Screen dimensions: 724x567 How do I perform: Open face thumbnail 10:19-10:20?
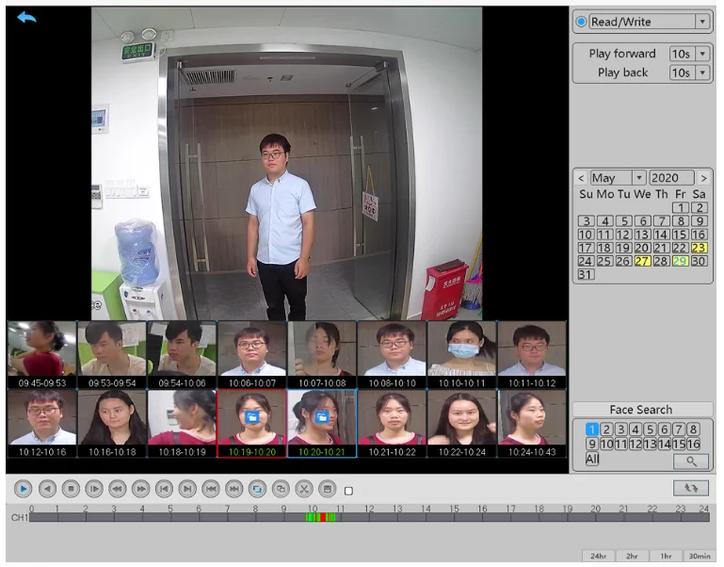coord(252,424)
